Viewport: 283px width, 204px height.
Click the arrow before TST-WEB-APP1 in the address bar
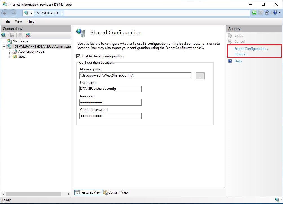[x=31, y=13]
